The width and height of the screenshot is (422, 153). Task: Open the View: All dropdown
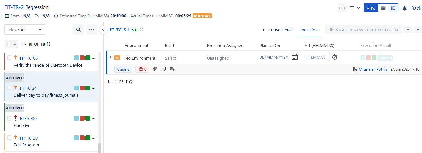pyautogui.click(x=25, y=29)
